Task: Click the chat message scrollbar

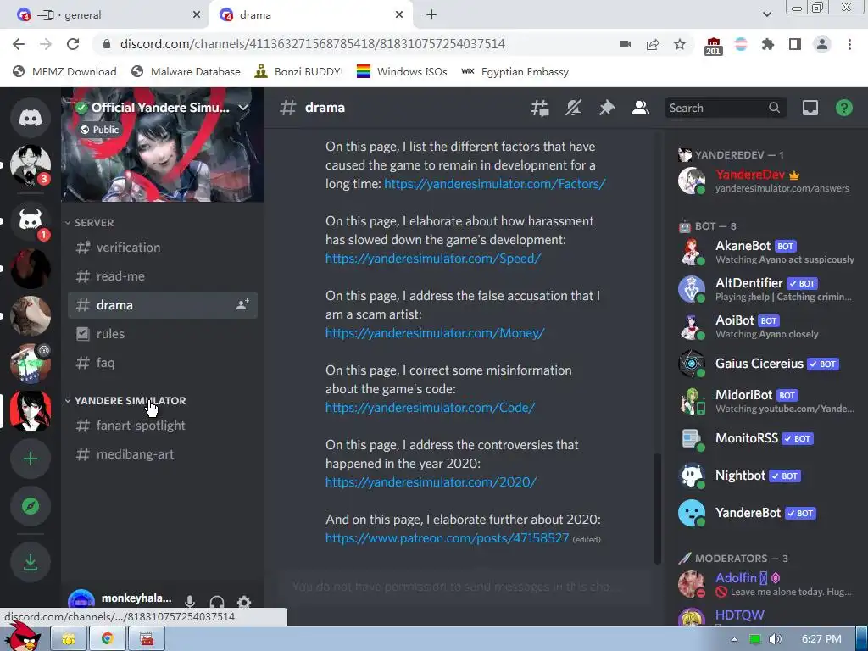Action: click(x=658, y=509)
